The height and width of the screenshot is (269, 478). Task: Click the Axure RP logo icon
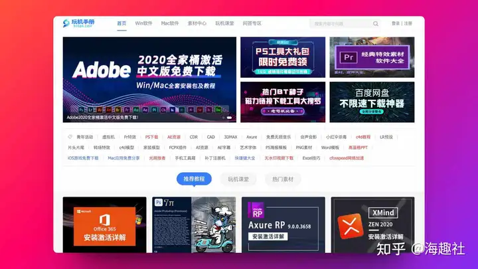[256, 211]
